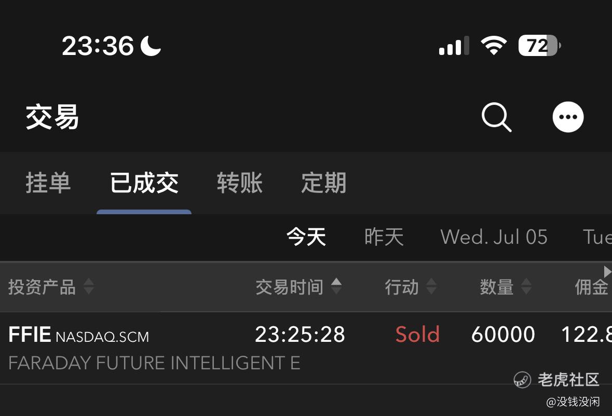Tap the battery level indicator

[539, 46]
